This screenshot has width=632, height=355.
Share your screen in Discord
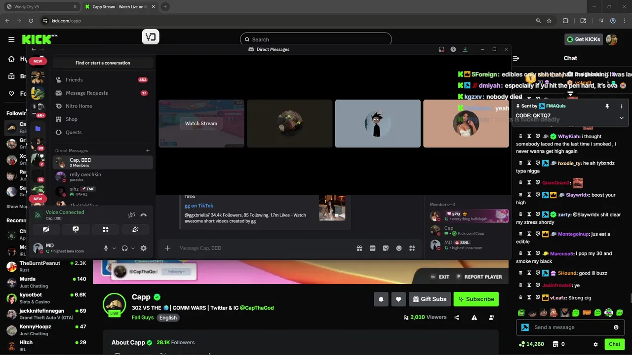pyautogui.click(x=76, y=229)
